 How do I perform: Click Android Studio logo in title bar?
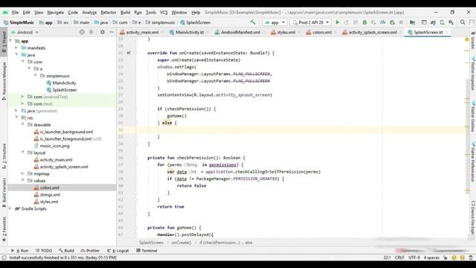pyautogui.click(x=5, y=13)
